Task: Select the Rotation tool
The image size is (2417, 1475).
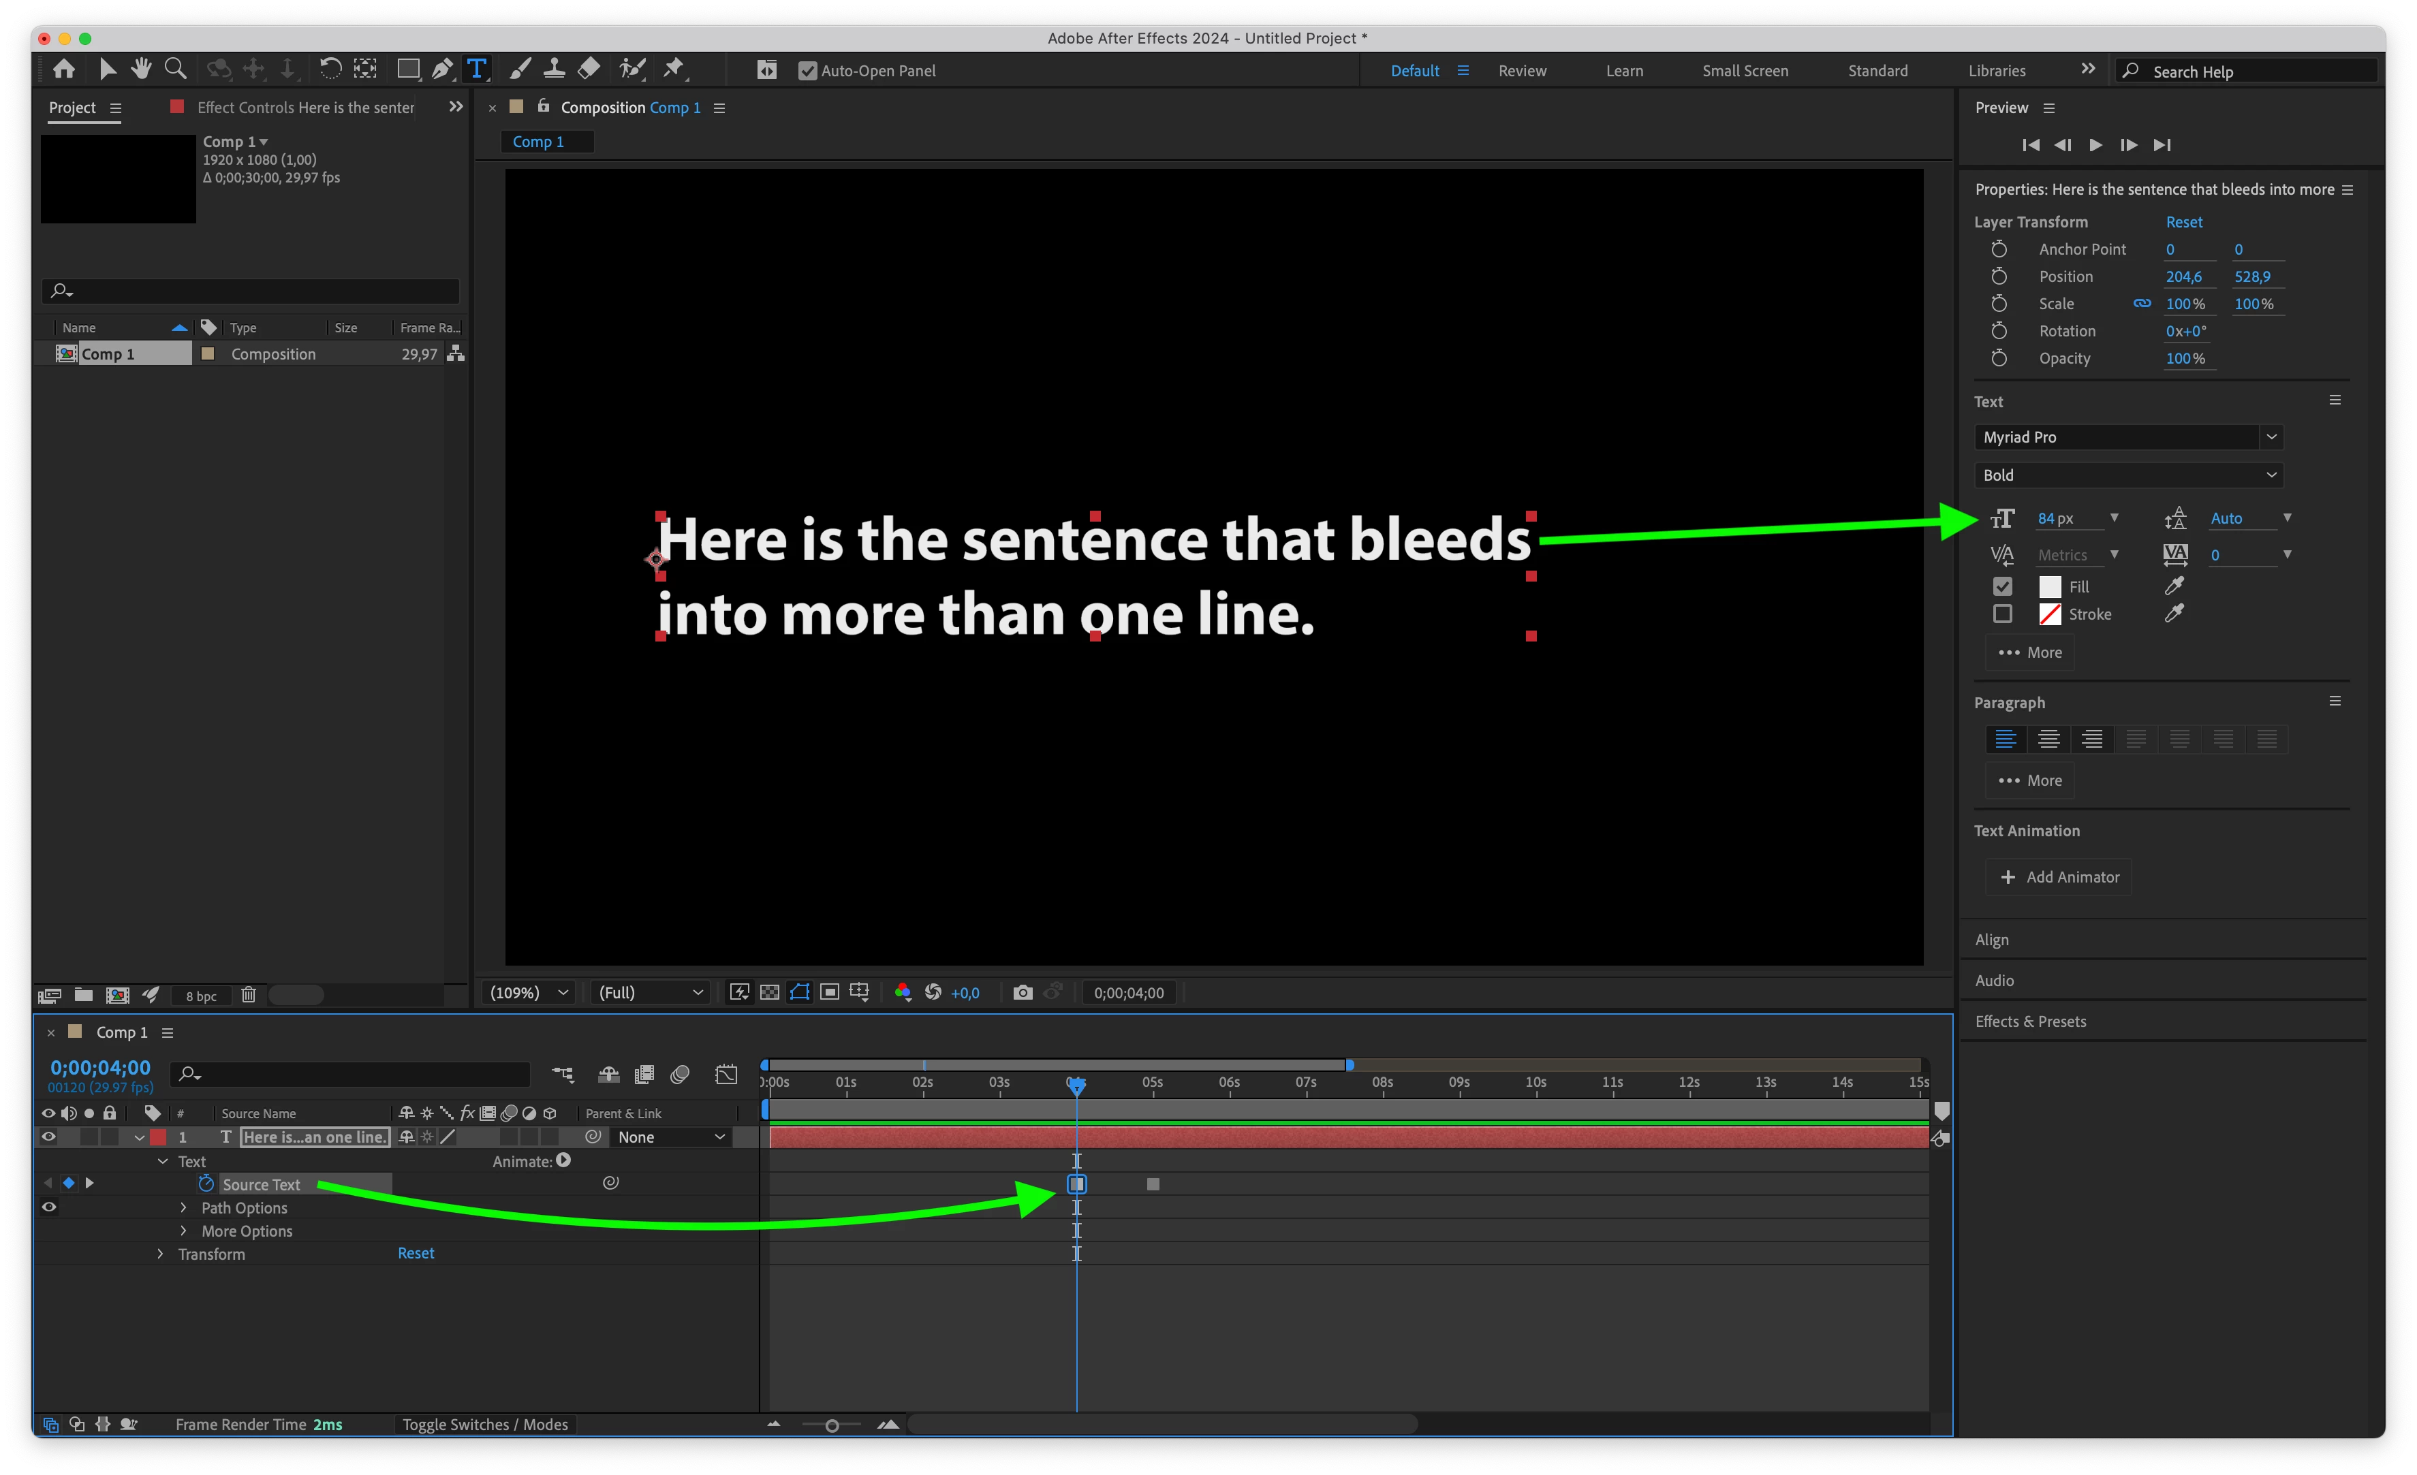Action: [x=330, y=69]
